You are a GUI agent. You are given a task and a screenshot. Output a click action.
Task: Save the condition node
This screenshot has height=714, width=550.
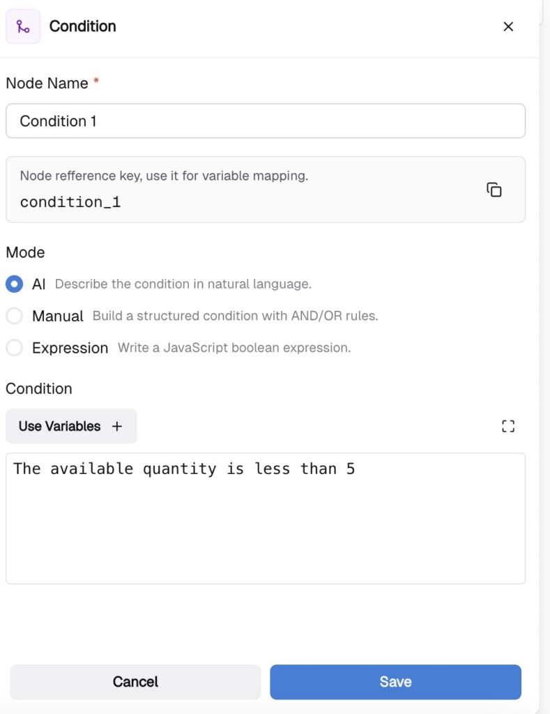click(395, 681)
